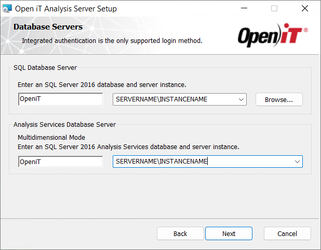321x250 pixels.
Task: Click the installer icon in the title bar
Action: pos(7,9)
